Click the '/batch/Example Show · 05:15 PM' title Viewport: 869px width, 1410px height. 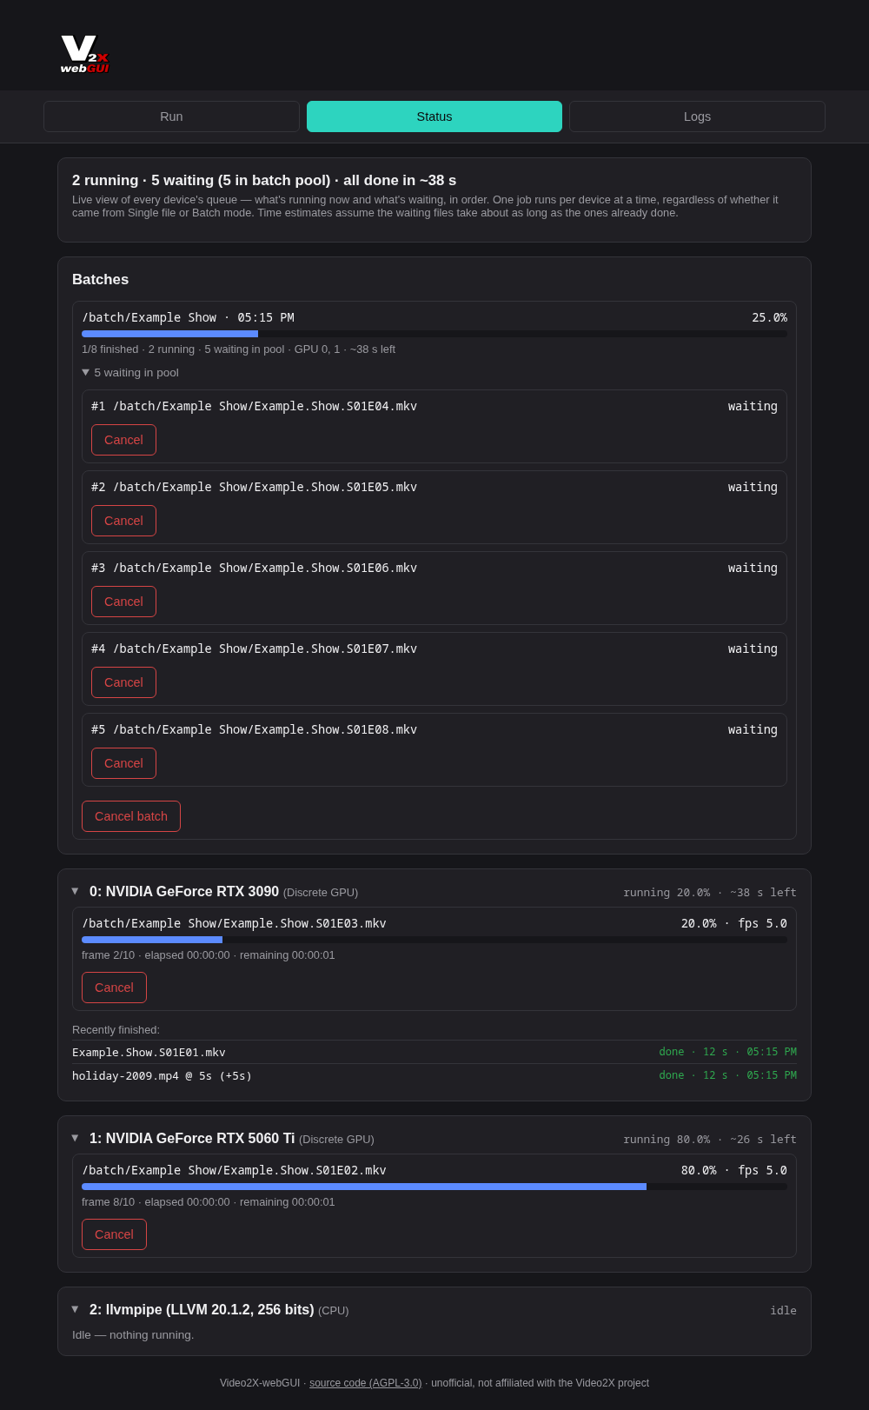188,317
